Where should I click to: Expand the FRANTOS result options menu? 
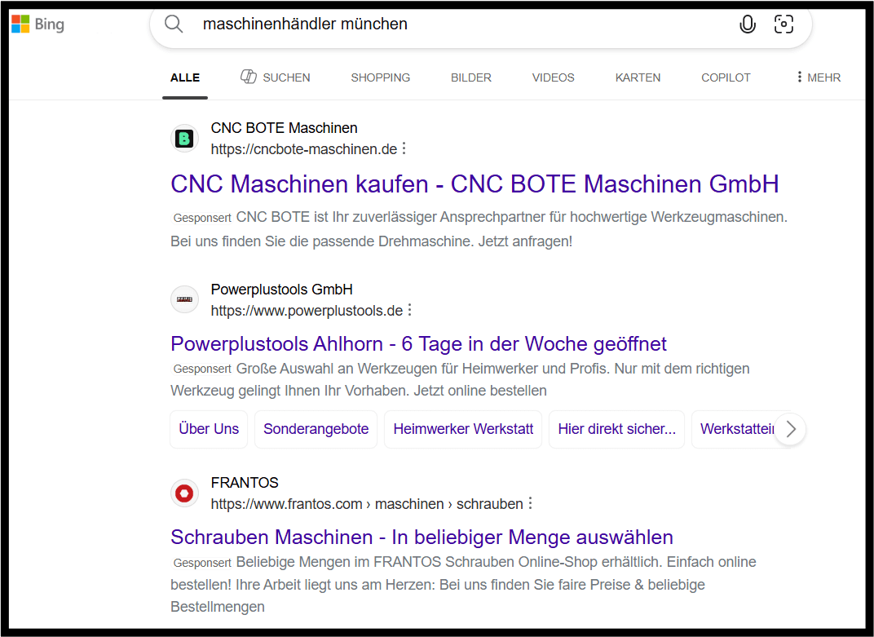[x=531, y=503]
